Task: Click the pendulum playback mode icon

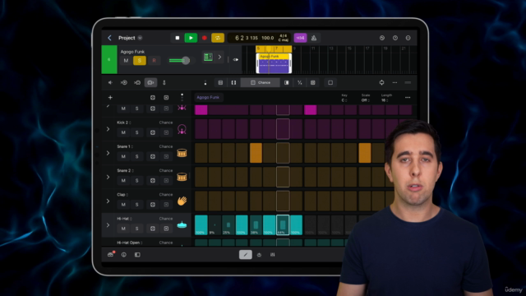Action: pos(137,82)
